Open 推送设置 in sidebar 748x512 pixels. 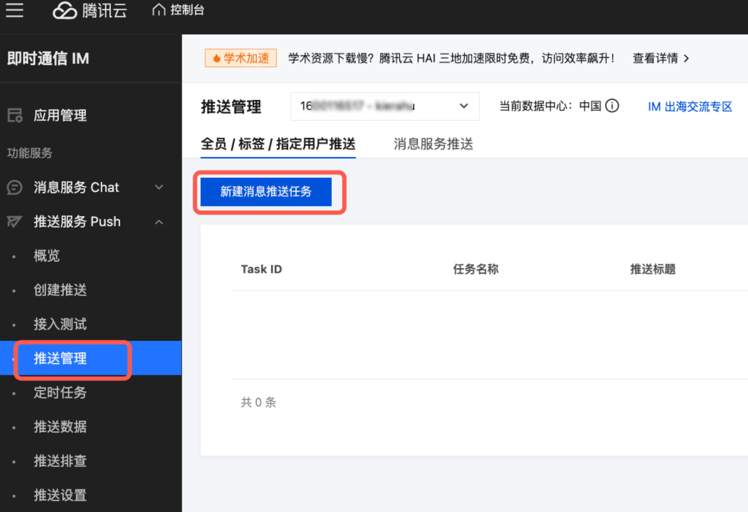[x=60, y=495]
